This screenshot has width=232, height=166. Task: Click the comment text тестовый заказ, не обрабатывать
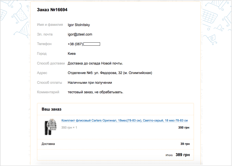[96, 92]
